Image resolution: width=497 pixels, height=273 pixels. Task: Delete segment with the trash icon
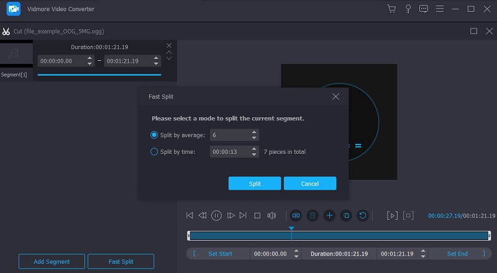[313, 215]
